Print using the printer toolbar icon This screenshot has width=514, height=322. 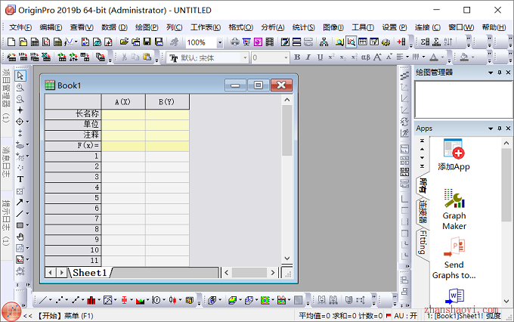(235, 42)
